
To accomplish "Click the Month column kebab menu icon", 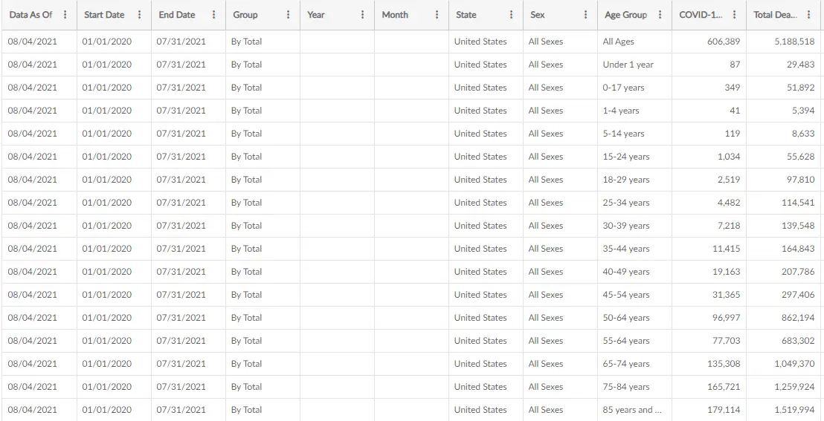I will (x=437, y=15).
